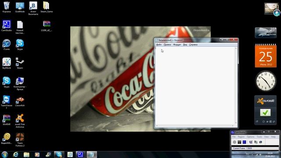Image resolution: width=281 pixels, height=158 pixels.
Task: Select the Steam desktop shortcut
Action: [20, 64]
